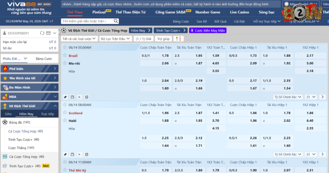Select the Trực tiếp tab in sidebar

coord(48,114)
